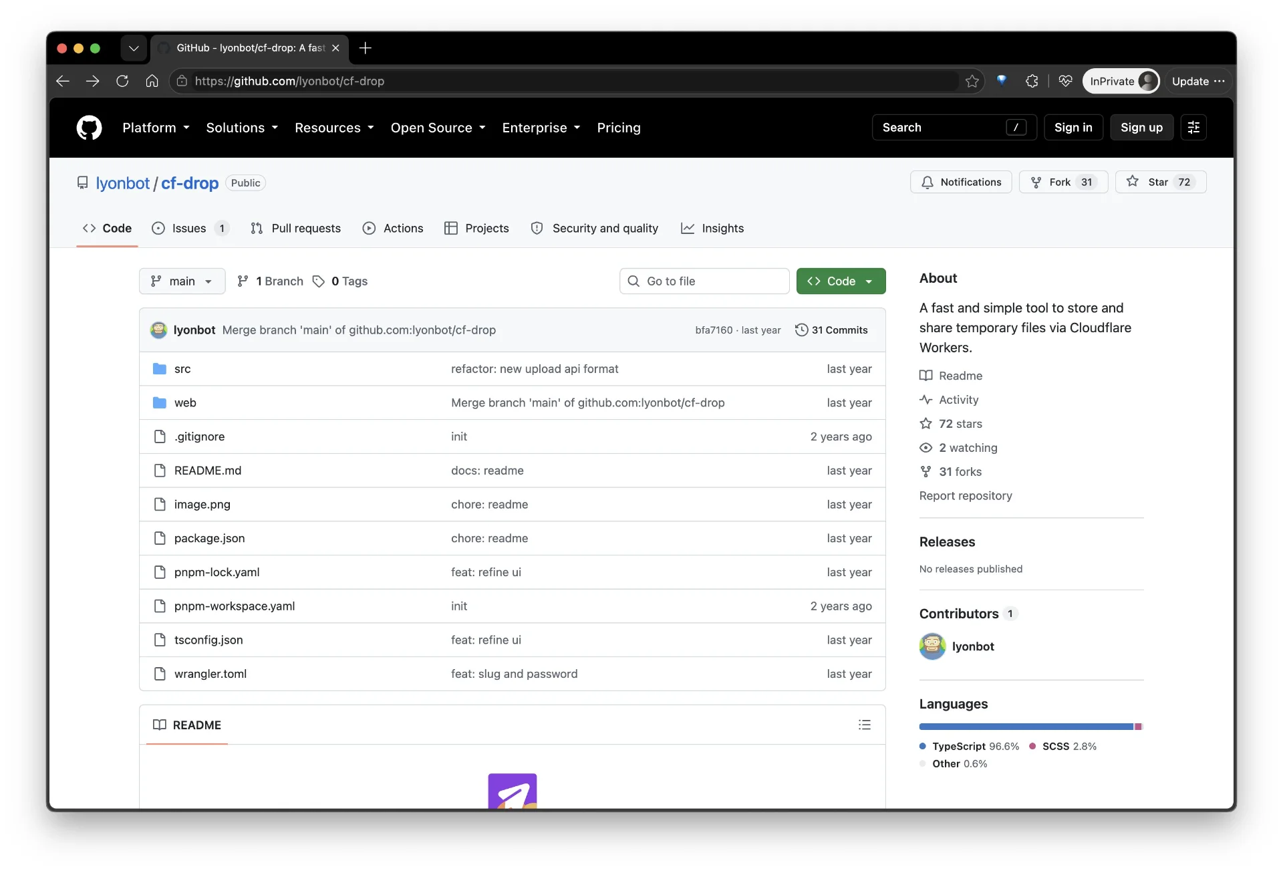The width and height of the screenshot is (1283, 873).
Task: Open the Activity link in About
Action: pyautogui.click(x=949, y=400)
